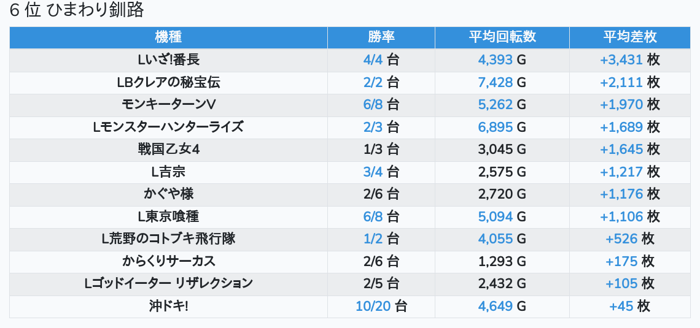Viewport: 700px width, 328px height.
Task: Select the 戦国乙女4 row name
Action: tap(169, 150)
